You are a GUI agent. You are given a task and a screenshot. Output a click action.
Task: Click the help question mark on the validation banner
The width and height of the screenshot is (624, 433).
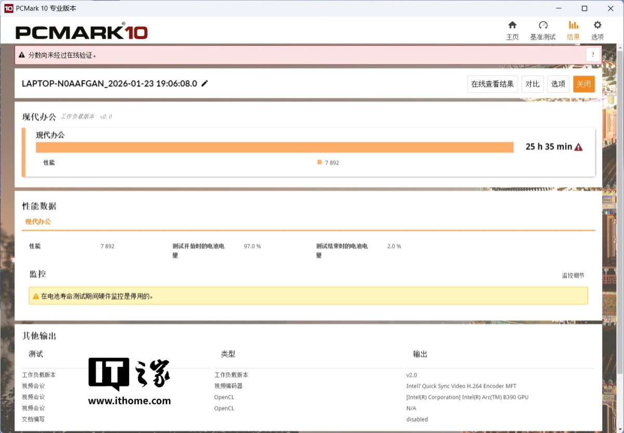(x=593, y=54)
